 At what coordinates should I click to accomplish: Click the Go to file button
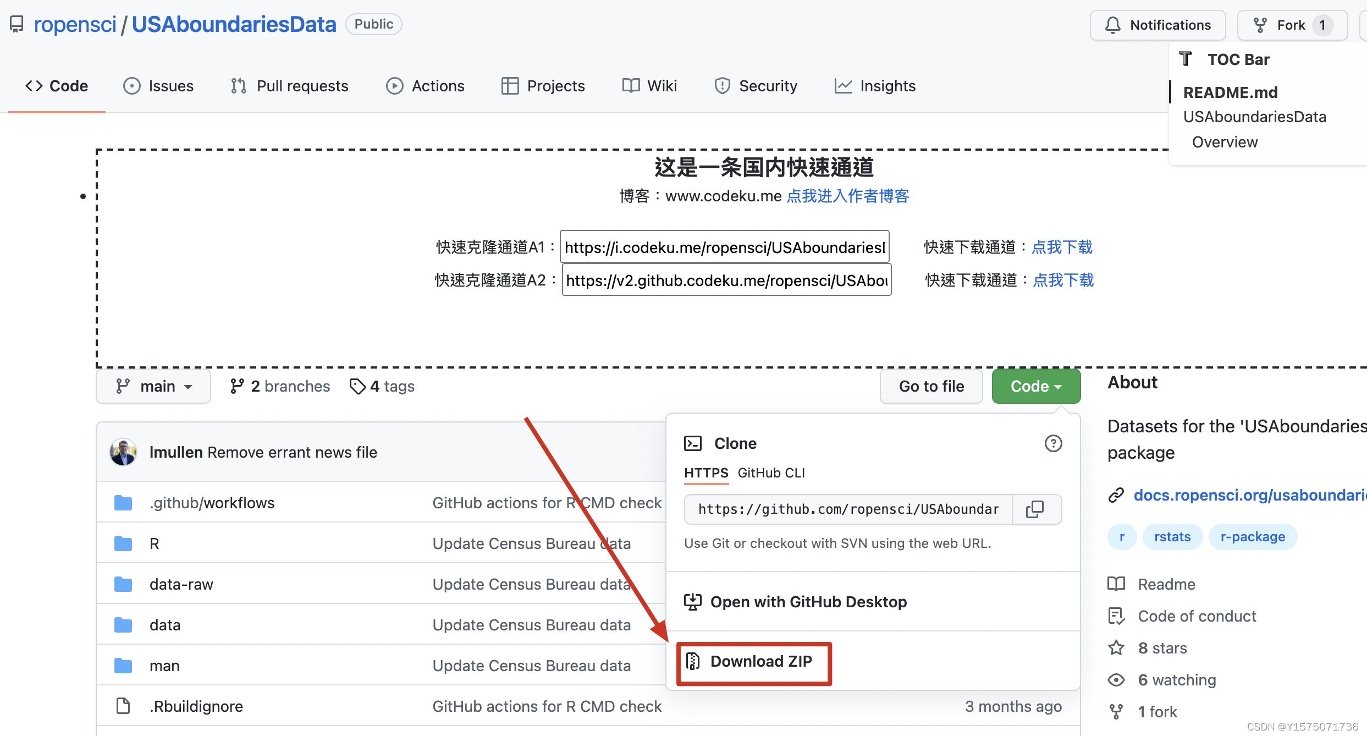pyautogui.click(x=931, y=386)
